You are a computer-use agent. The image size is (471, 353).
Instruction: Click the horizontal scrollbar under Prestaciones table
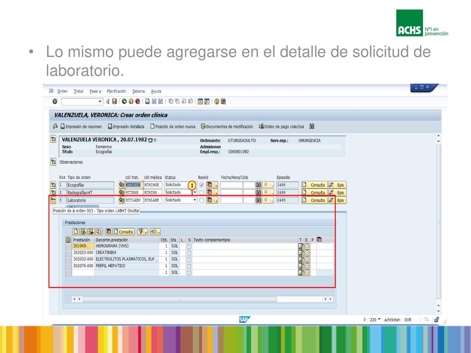coord(180,299)
